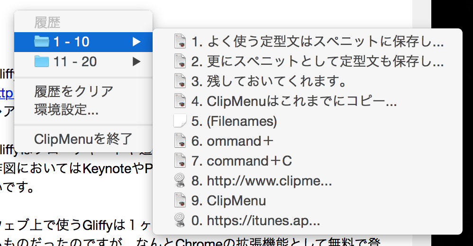The height and width of the screenshot is (246, 473).
Task: Click the folder icon beside 11 - 20
Action: [42, 61]
